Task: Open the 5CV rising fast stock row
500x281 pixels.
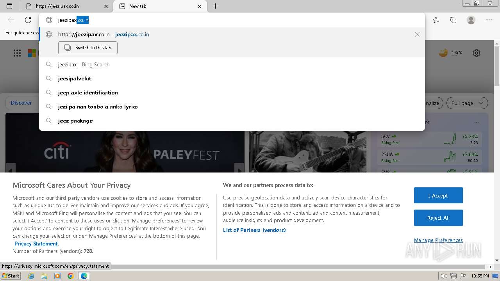Action: pyautogui.click(x=430, y=139)
